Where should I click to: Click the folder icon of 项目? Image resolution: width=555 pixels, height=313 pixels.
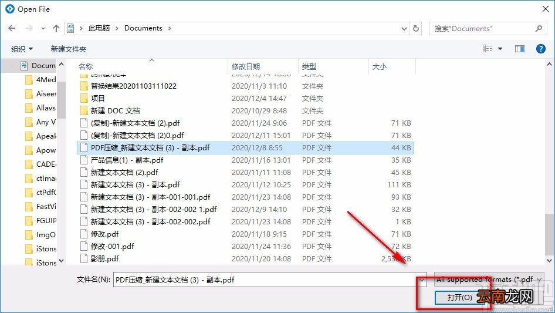pos(84,98)
